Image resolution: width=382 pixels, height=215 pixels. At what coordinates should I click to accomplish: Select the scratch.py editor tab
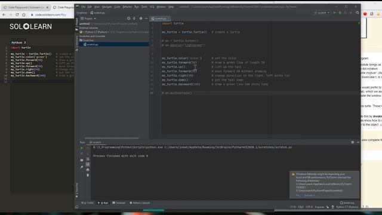click(x=160, y=19)
